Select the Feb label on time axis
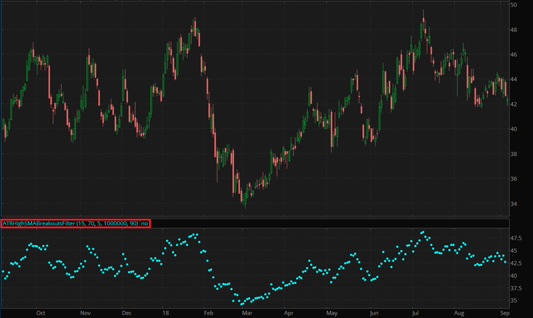The height and width of the screenshot is (318, 533). click(207, 311)
